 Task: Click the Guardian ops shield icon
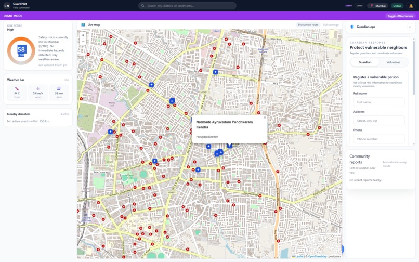point(352,27)
